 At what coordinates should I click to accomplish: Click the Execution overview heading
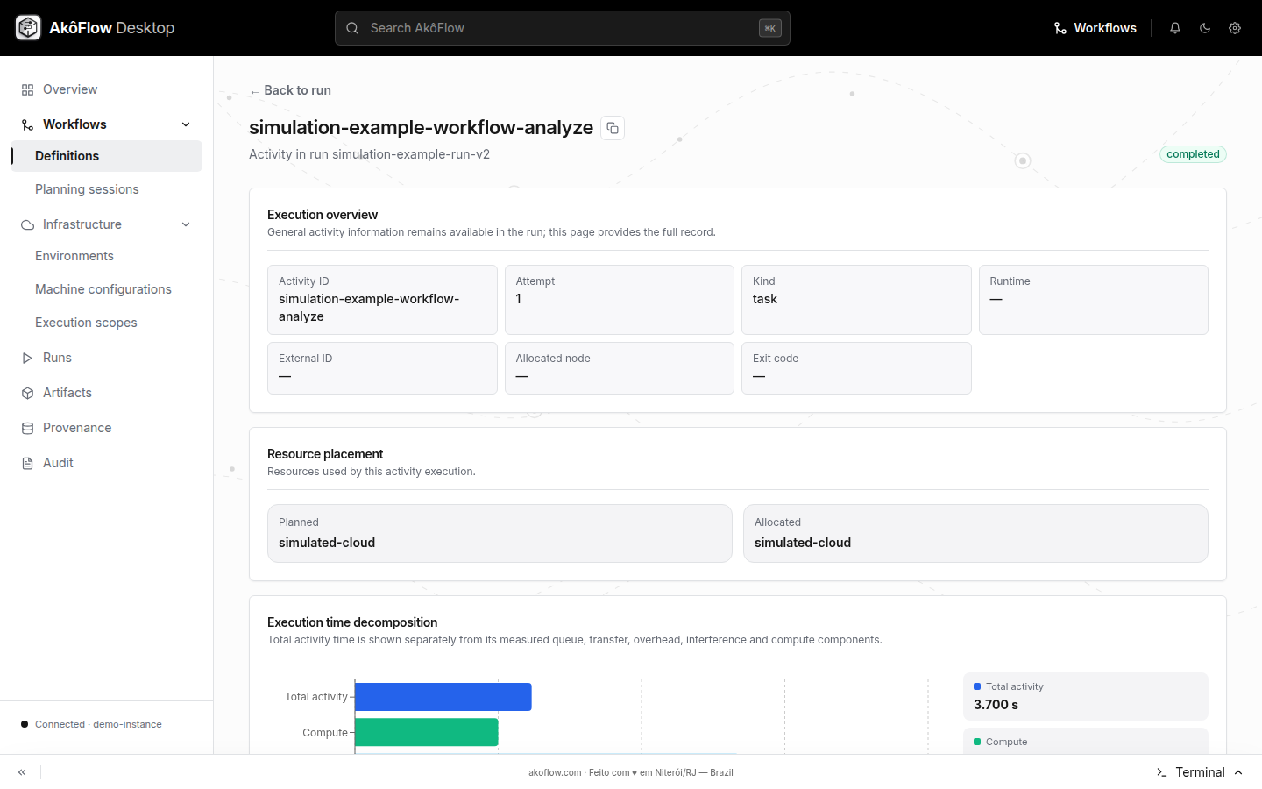pyautogui.click(x=323, y=215)
